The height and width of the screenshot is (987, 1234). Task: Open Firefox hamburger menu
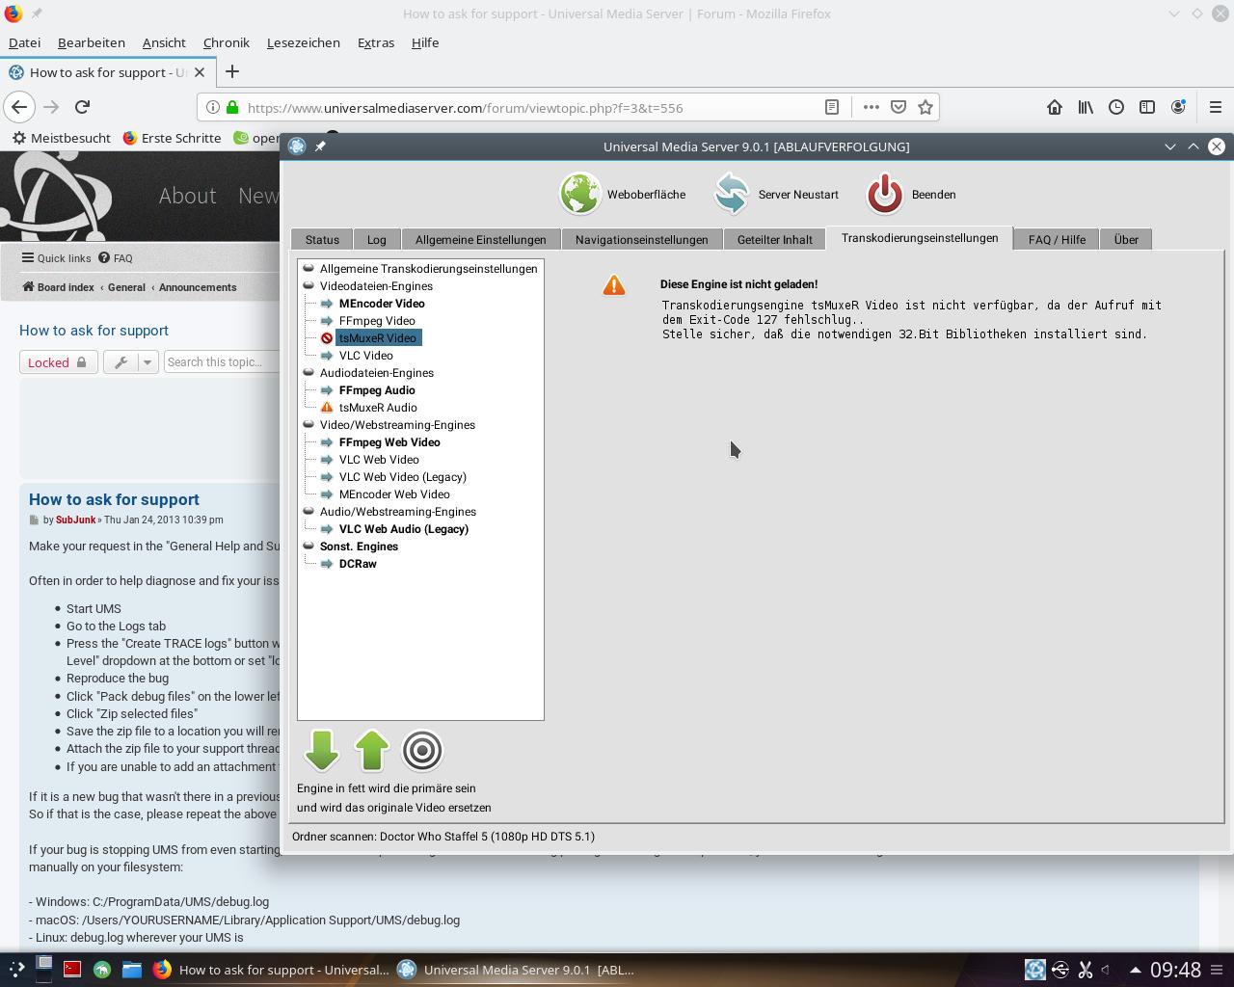(x=1216, y=107)
